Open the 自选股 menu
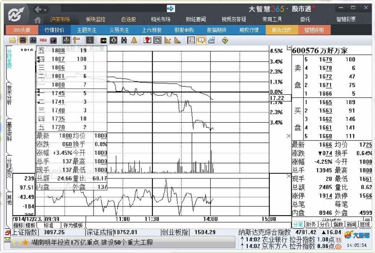 [x=129, y=19]
